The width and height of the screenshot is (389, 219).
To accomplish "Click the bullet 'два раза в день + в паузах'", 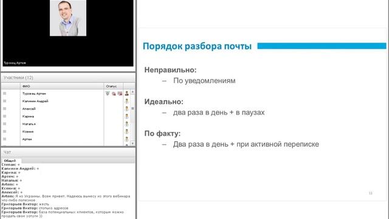I will coord(219,113).
